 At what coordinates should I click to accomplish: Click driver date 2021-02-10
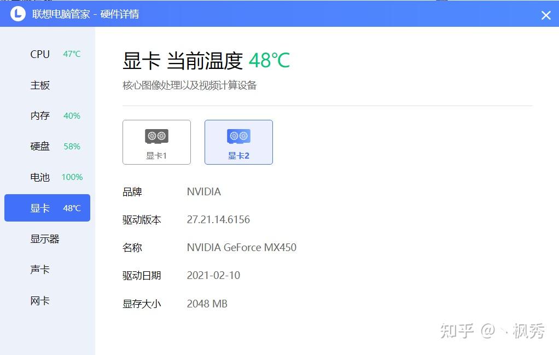click(213, 276)
